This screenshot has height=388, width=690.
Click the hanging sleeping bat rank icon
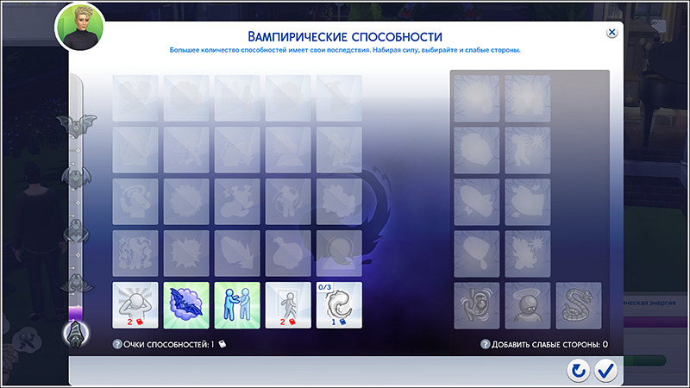coord(75,335)
